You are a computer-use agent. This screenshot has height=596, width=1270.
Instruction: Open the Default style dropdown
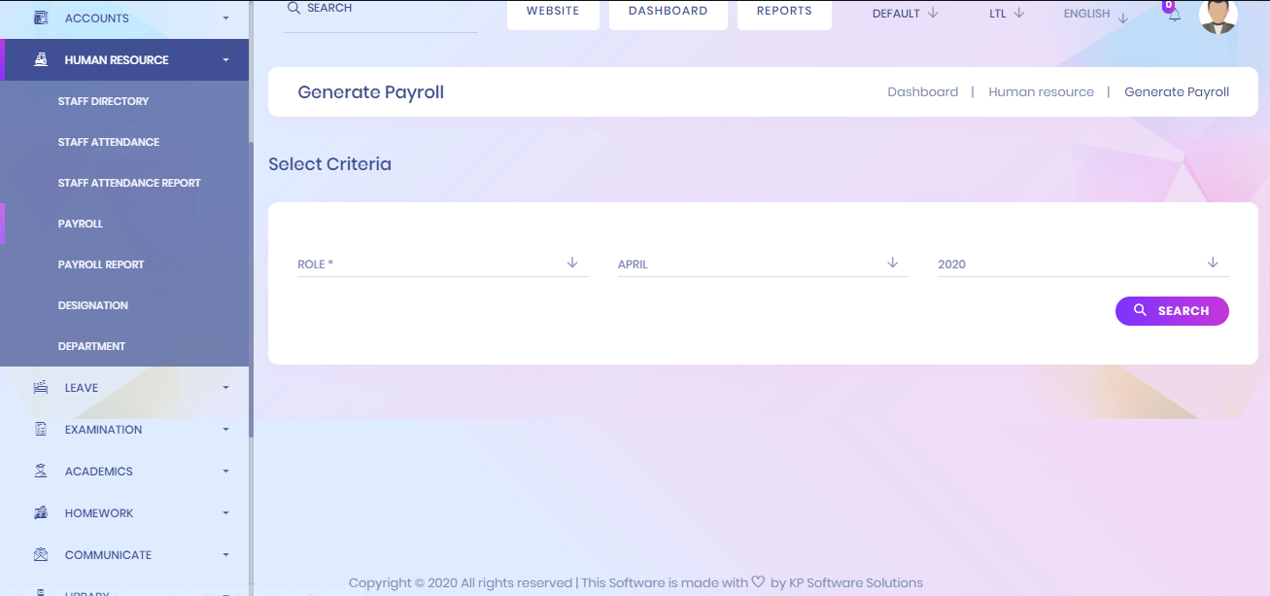point(906,14)
